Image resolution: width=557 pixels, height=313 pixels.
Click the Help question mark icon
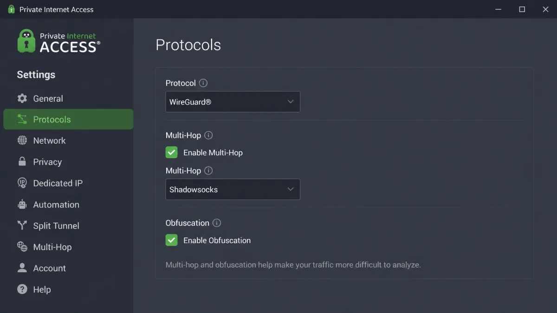click(x=22, y=289)
